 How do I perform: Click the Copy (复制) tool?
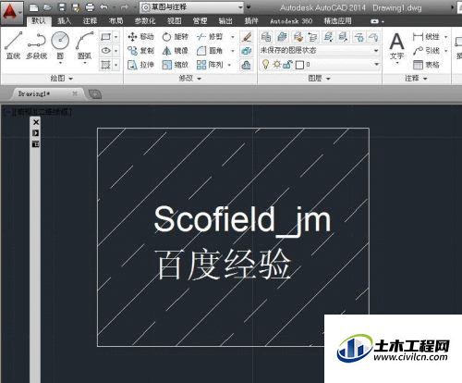point(140,51)
